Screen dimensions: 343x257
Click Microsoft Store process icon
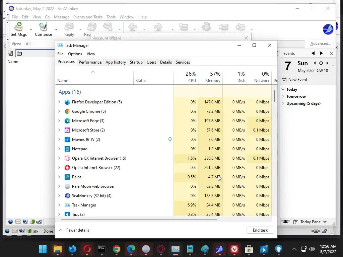(x=67, y=130)
